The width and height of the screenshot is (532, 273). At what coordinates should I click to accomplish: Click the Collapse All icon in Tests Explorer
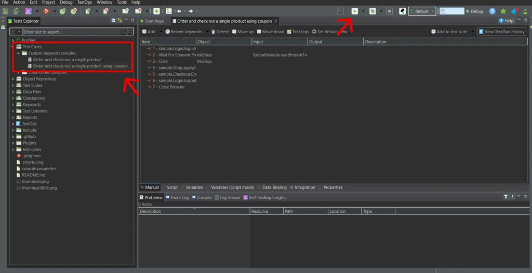click(113, 21)
